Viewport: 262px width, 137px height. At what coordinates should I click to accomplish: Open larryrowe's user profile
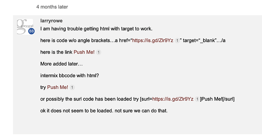click(52, 21)
